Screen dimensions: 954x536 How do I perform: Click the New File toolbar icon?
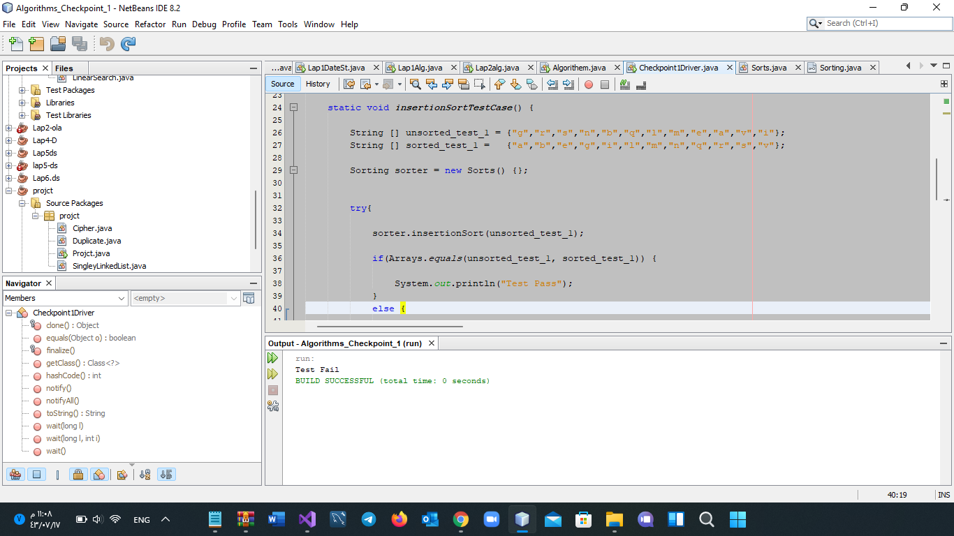15,44
